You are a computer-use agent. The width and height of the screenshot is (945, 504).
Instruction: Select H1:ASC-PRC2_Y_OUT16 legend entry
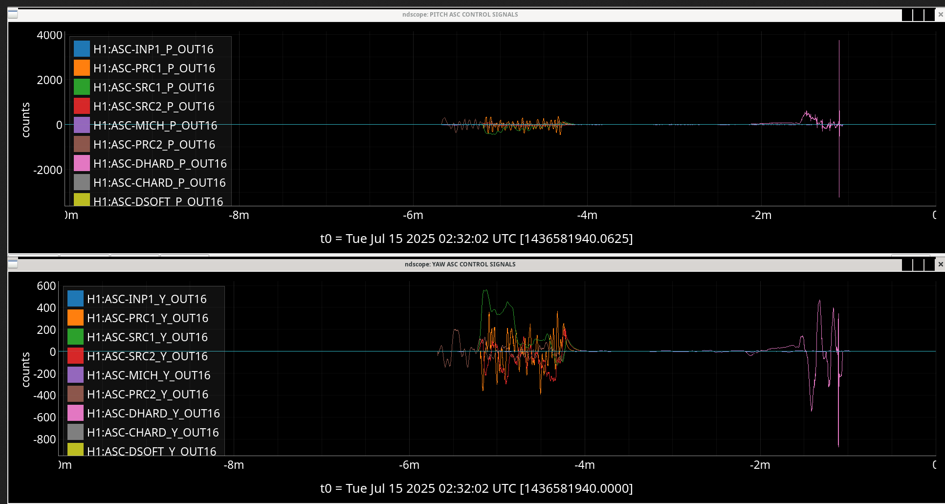pyautogui.click(x=148, y=394)
